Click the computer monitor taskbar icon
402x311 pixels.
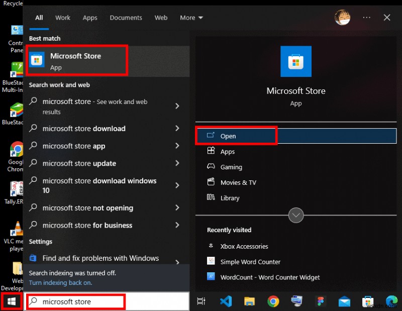[x=297, y=301]
